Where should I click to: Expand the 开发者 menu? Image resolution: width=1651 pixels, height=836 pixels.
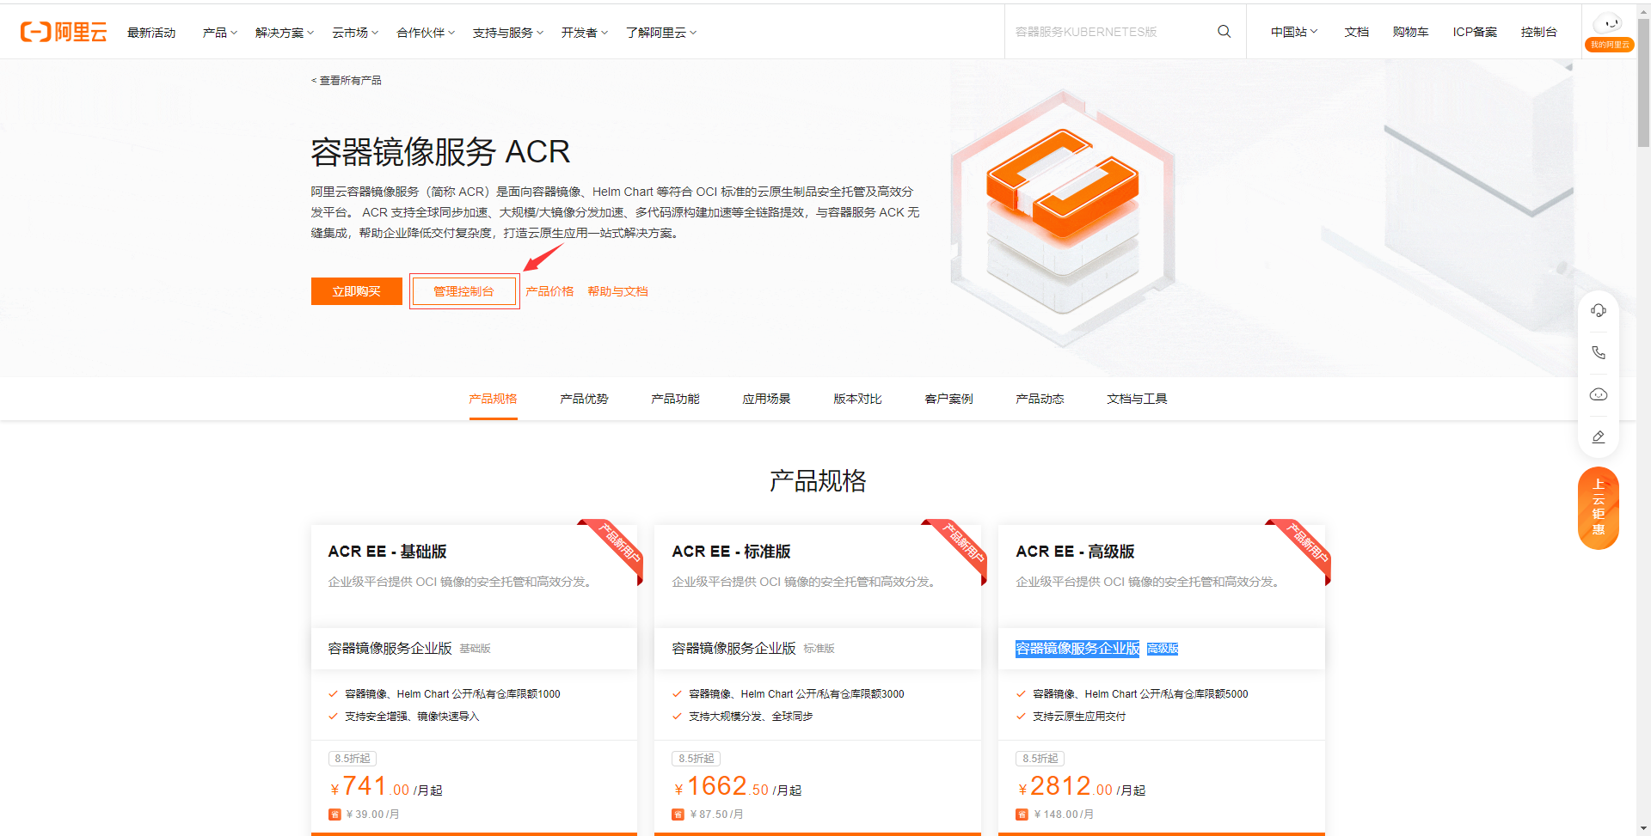tap(585, 33)
